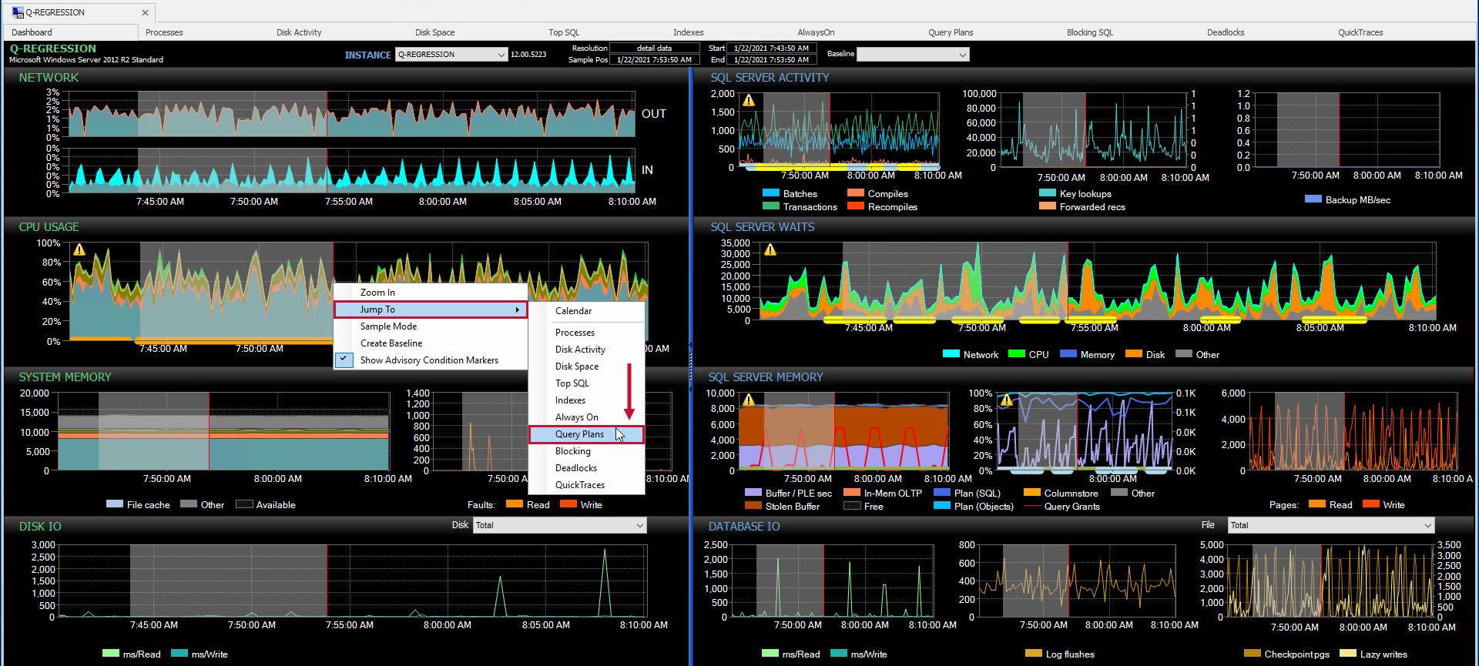The height and width of the screenshot is (666, 1479).
Task: Expand the Instance dropdown
Action: click(501, 55)
